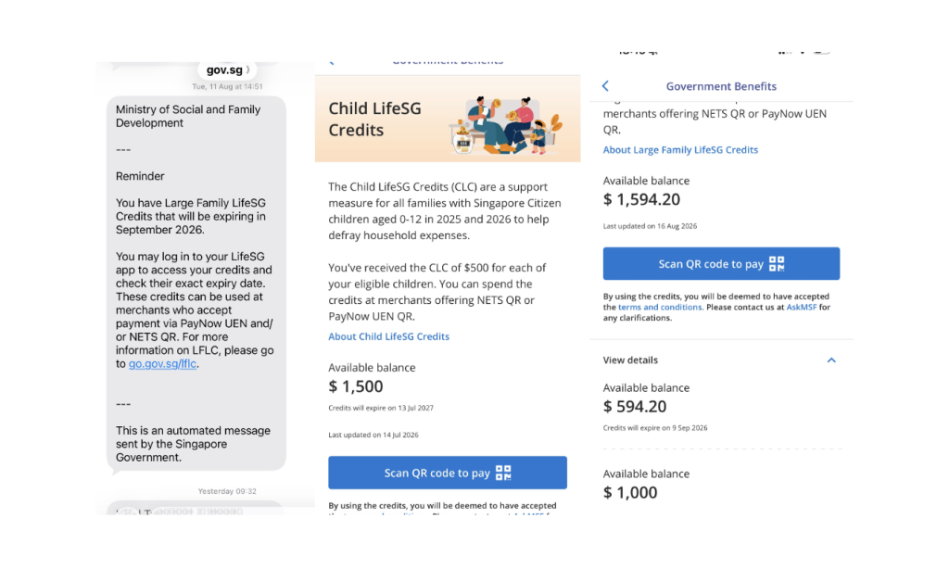Select the Ministry of Social and Family message bubble
This screenshot has height=581, width=949.
196,284
